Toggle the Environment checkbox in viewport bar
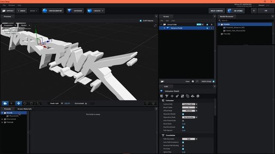This screenshot has width=275, height=154. tap(86, 104)
